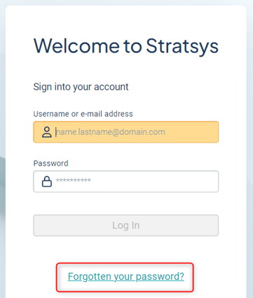
Task: Click the word 'password?' in the link
Action: pyautogui.click(x=160, y=277)
